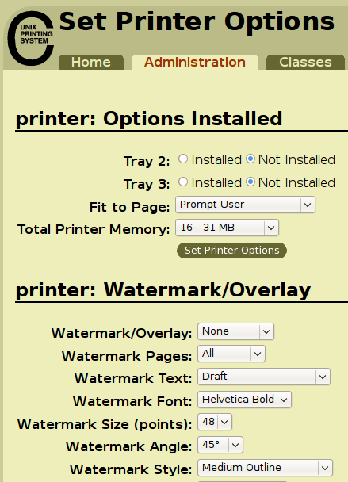Go to the Classes tab

[305, 62]
